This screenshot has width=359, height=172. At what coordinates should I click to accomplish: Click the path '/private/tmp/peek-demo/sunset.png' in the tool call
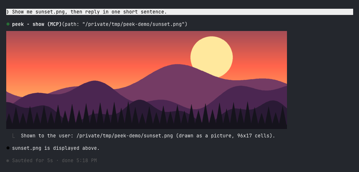133,24
